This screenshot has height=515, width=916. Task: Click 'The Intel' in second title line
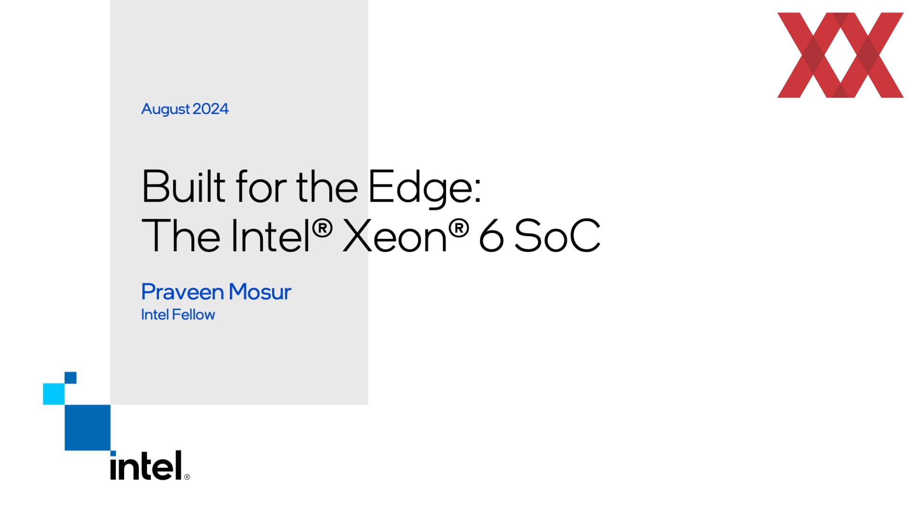(227, 235)
